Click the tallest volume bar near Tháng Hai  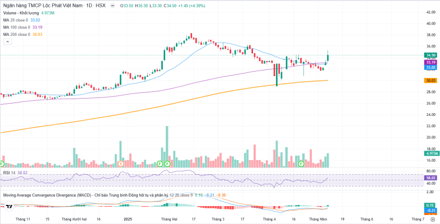[x=167, y=147]
